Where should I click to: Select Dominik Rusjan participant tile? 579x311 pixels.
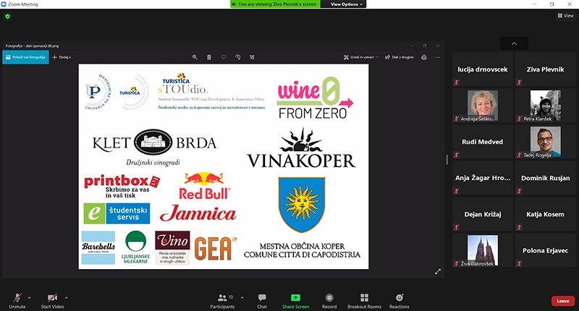pyautogui.click(x=546, y=178)
